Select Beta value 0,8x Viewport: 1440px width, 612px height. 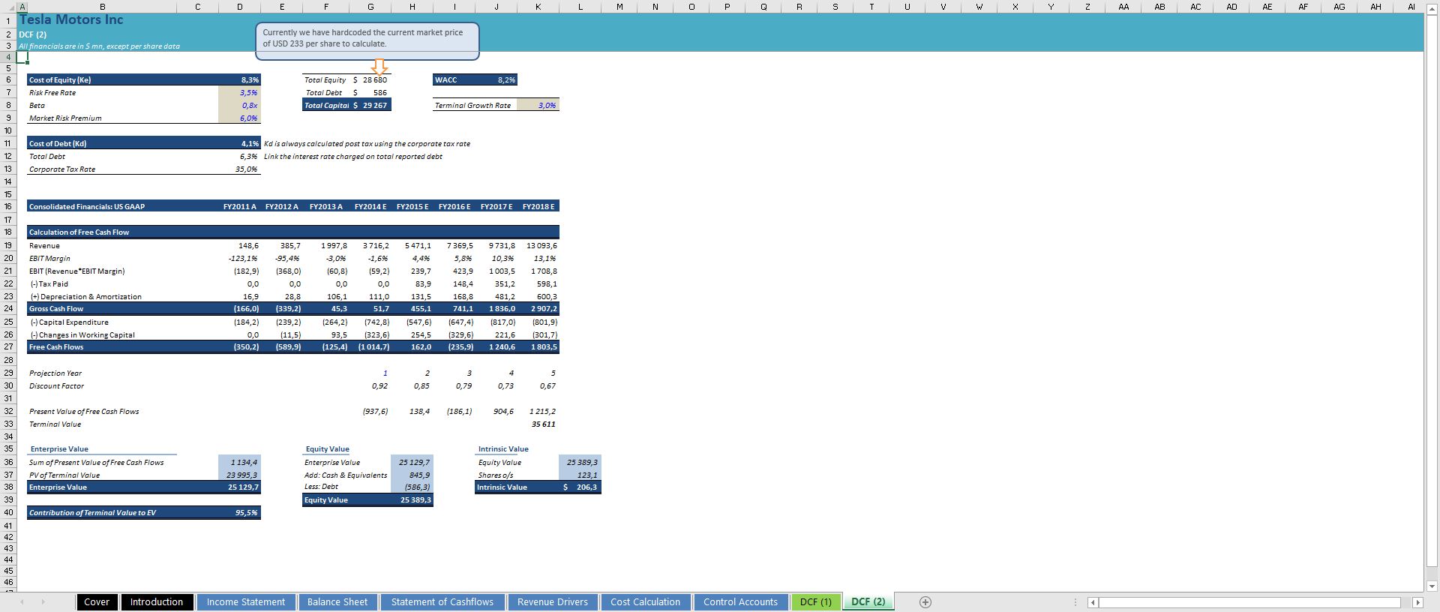(x=239, y=106)
